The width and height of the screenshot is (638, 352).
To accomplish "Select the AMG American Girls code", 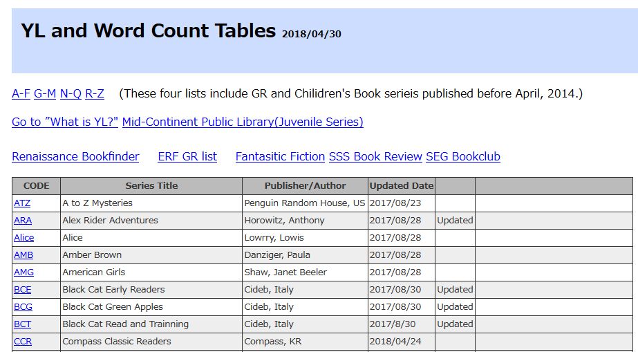I will (x=24, y=272).
